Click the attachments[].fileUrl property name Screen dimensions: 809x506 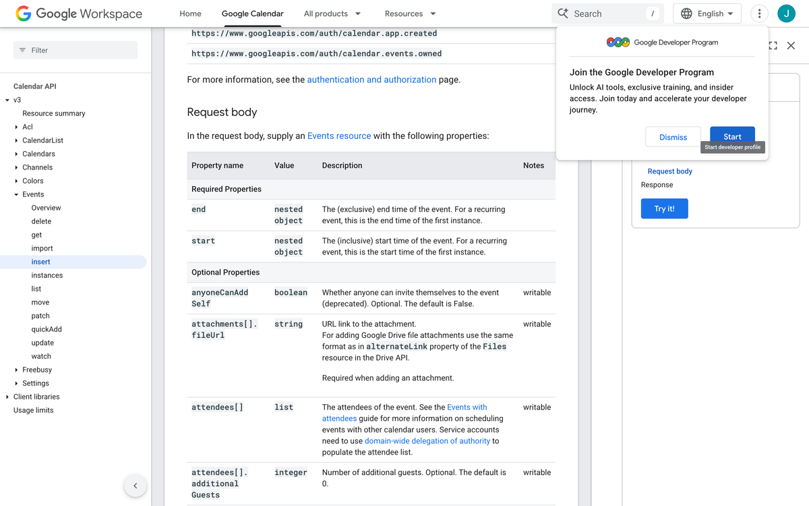[224, 329]
